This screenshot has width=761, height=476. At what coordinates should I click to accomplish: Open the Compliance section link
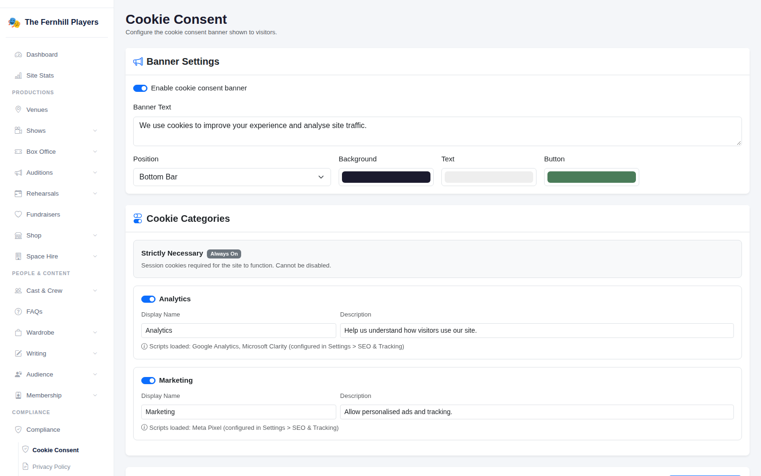pos(57,430)
